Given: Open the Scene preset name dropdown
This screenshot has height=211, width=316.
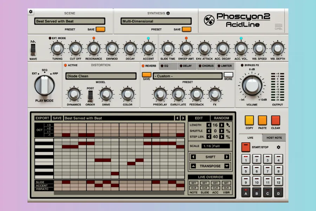Looking at the screenshot, I should 70,21.
